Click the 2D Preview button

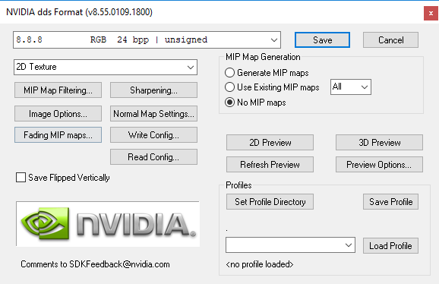270,143
